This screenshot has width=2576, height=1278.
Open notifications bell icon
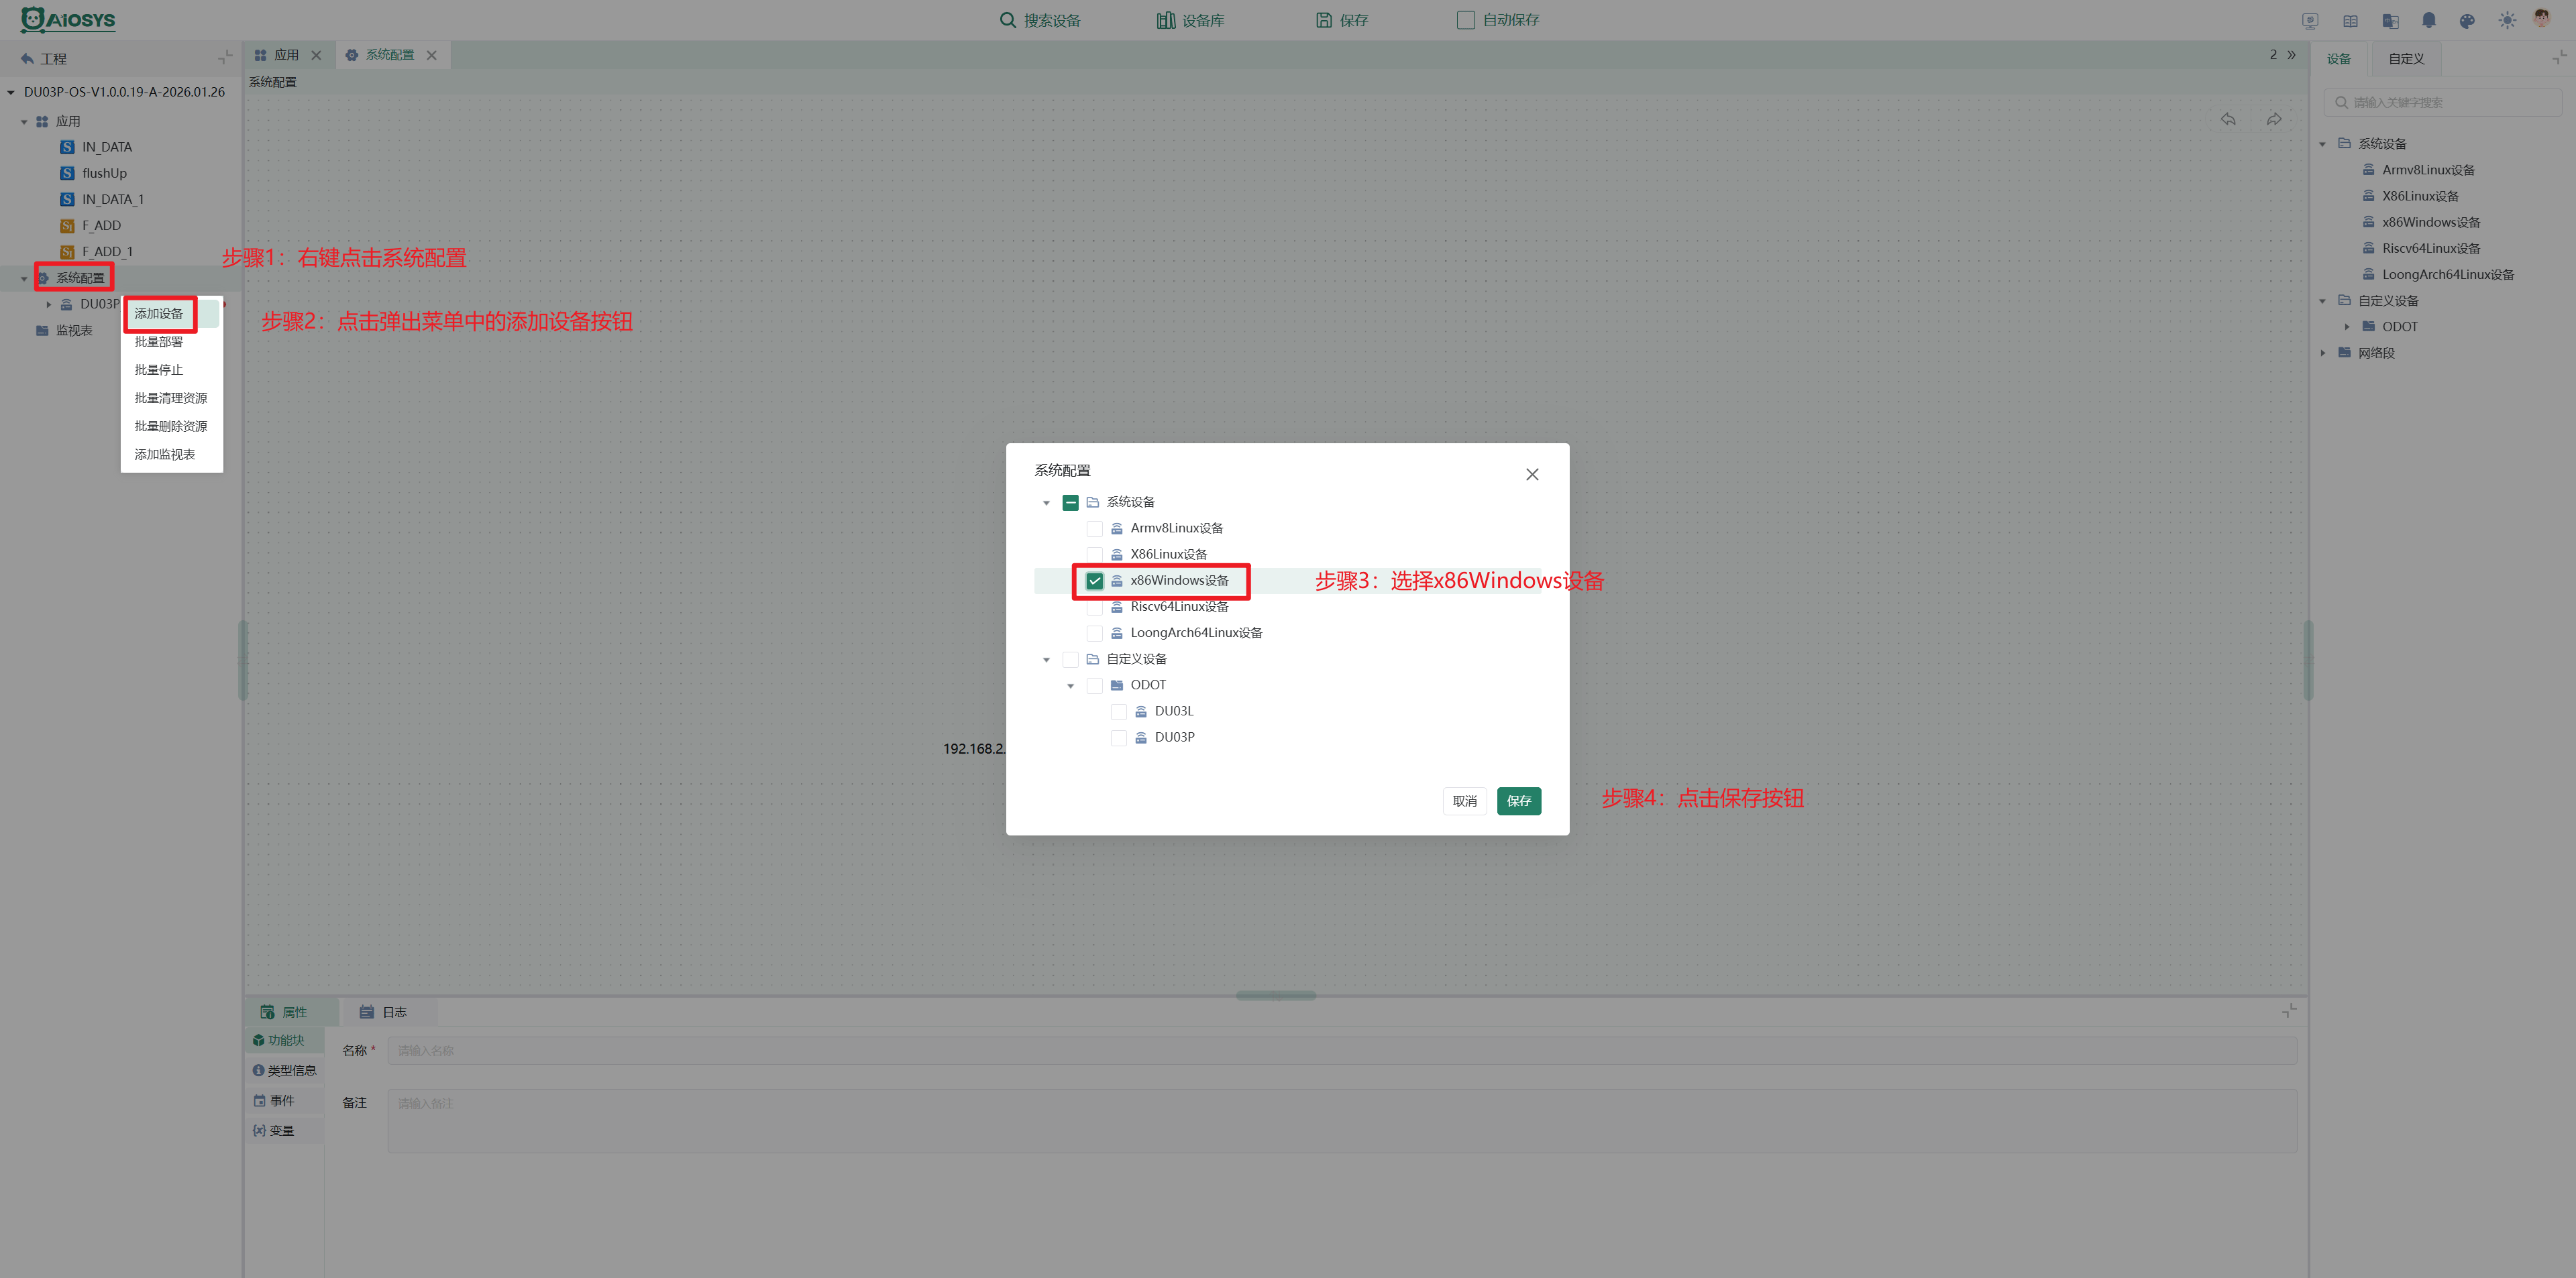click(x=2429, y=20)
